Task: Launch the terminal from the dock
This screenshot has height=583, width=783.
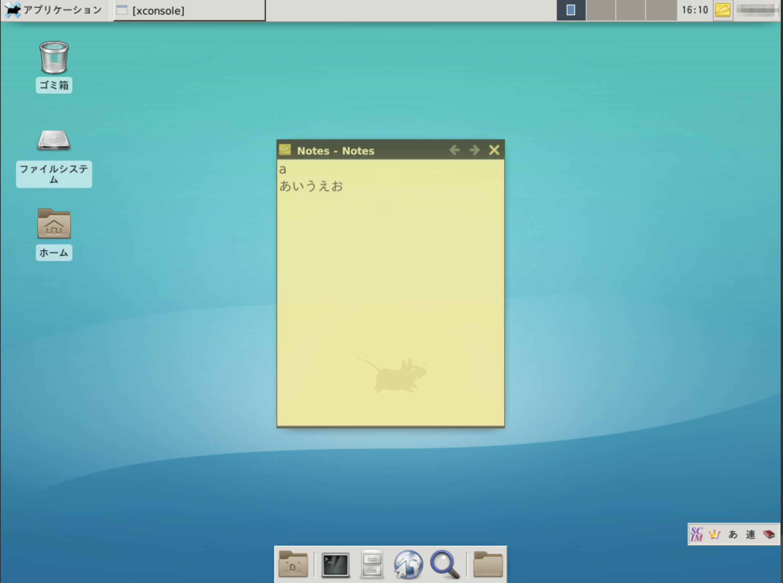Action: click(335, 565)
